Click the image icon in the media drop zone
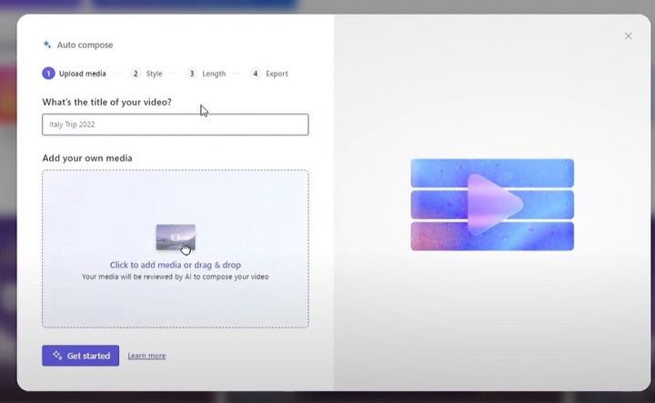655x403 pixels. [x=175, y=237]
